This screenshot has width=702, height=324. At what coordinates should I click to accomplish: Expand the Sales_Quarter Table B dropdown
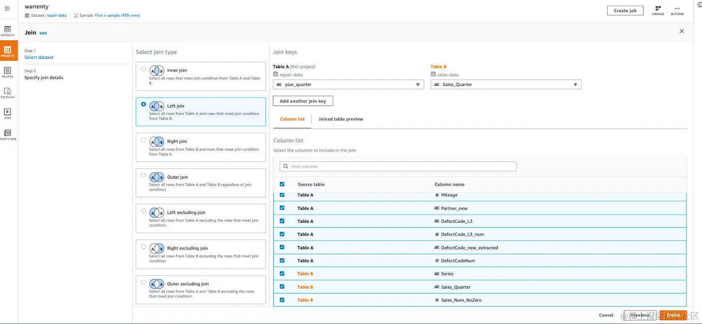[506, 84]
